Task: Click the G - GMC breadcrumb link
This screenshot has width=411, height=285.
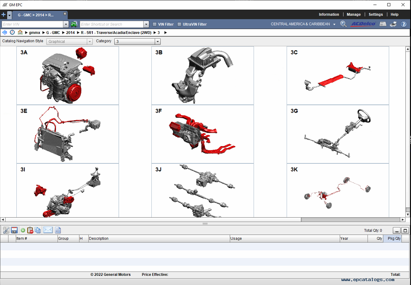Action: tap(53, 33)
